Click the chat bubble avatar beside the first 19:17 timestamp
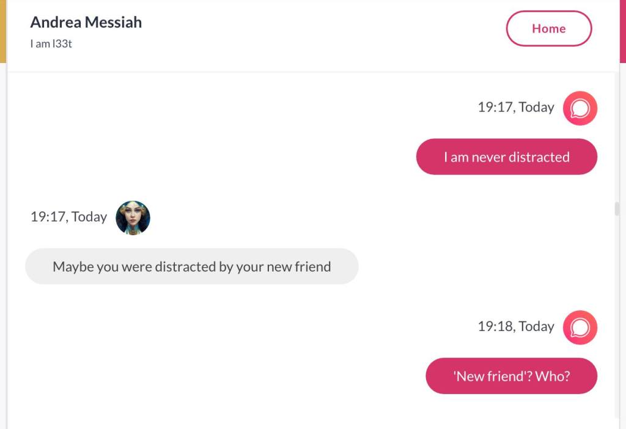626x429 pixels. (x=580, y=108)
